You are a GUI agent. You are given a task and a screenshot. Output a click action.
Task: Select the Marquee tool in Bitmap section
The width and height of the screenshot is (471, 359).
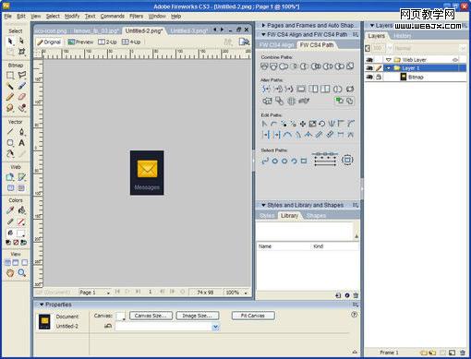[x=10, y=75]
